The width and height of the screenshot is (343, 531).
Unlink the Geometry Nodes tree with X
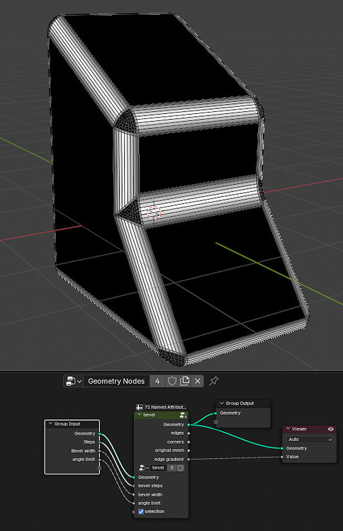(x=198, y=381)
